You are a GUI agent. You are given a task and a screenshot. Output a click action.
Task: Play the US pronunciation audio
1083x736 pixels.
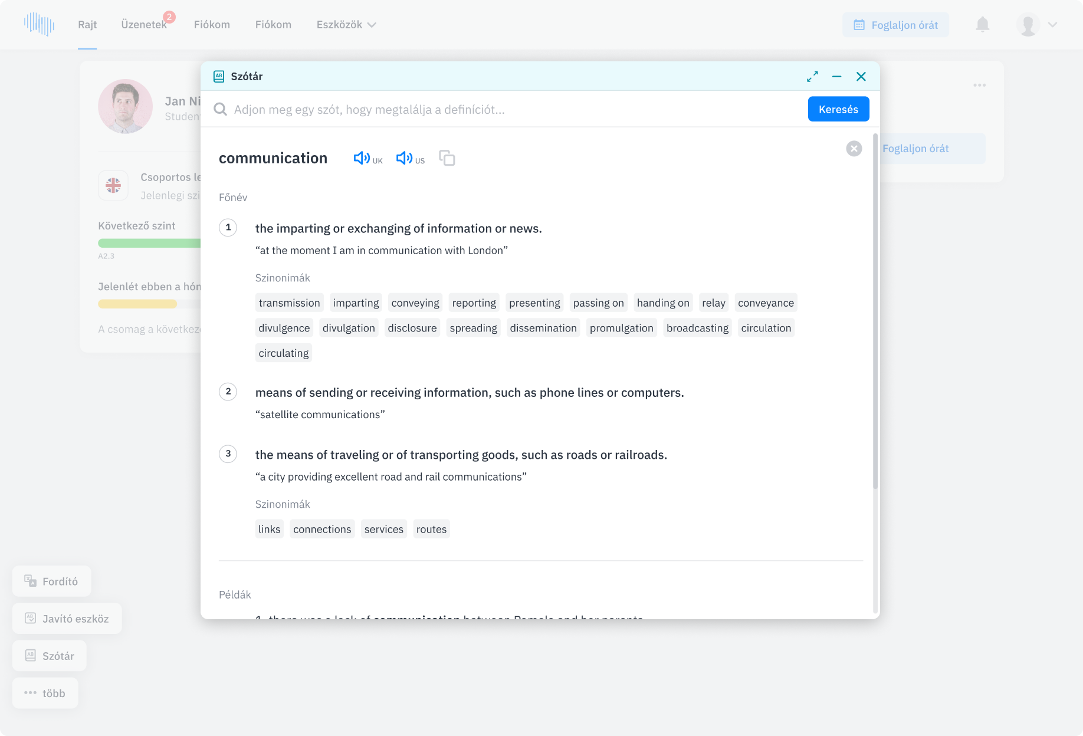(404, 158)
